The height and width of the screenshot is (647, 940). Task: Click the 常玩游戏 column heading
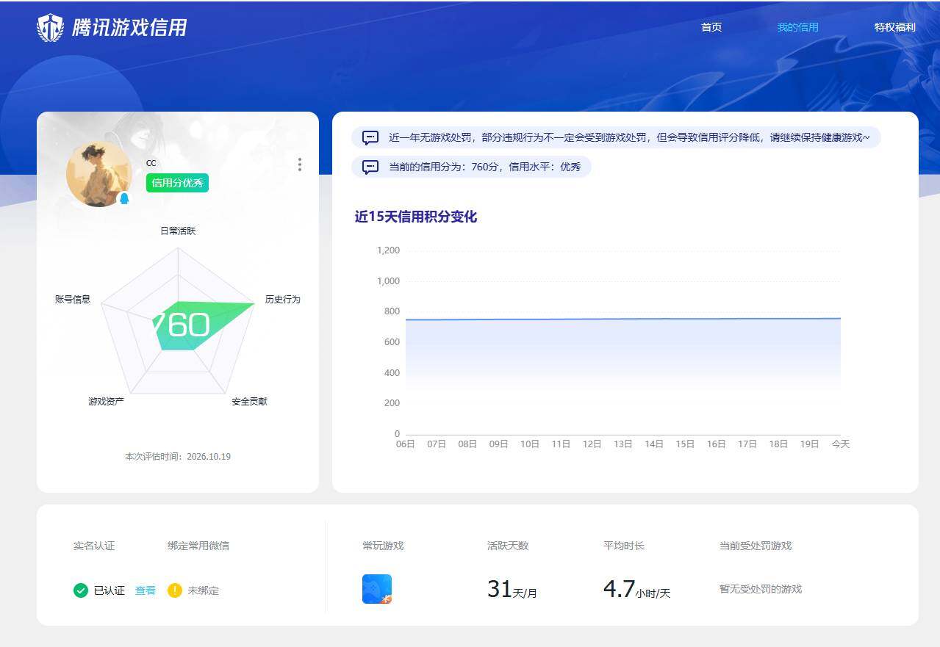pos(383,546)
